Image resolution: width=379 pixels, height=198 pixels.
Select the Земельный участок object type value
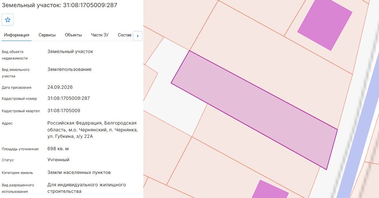click(x=70, y=51)
